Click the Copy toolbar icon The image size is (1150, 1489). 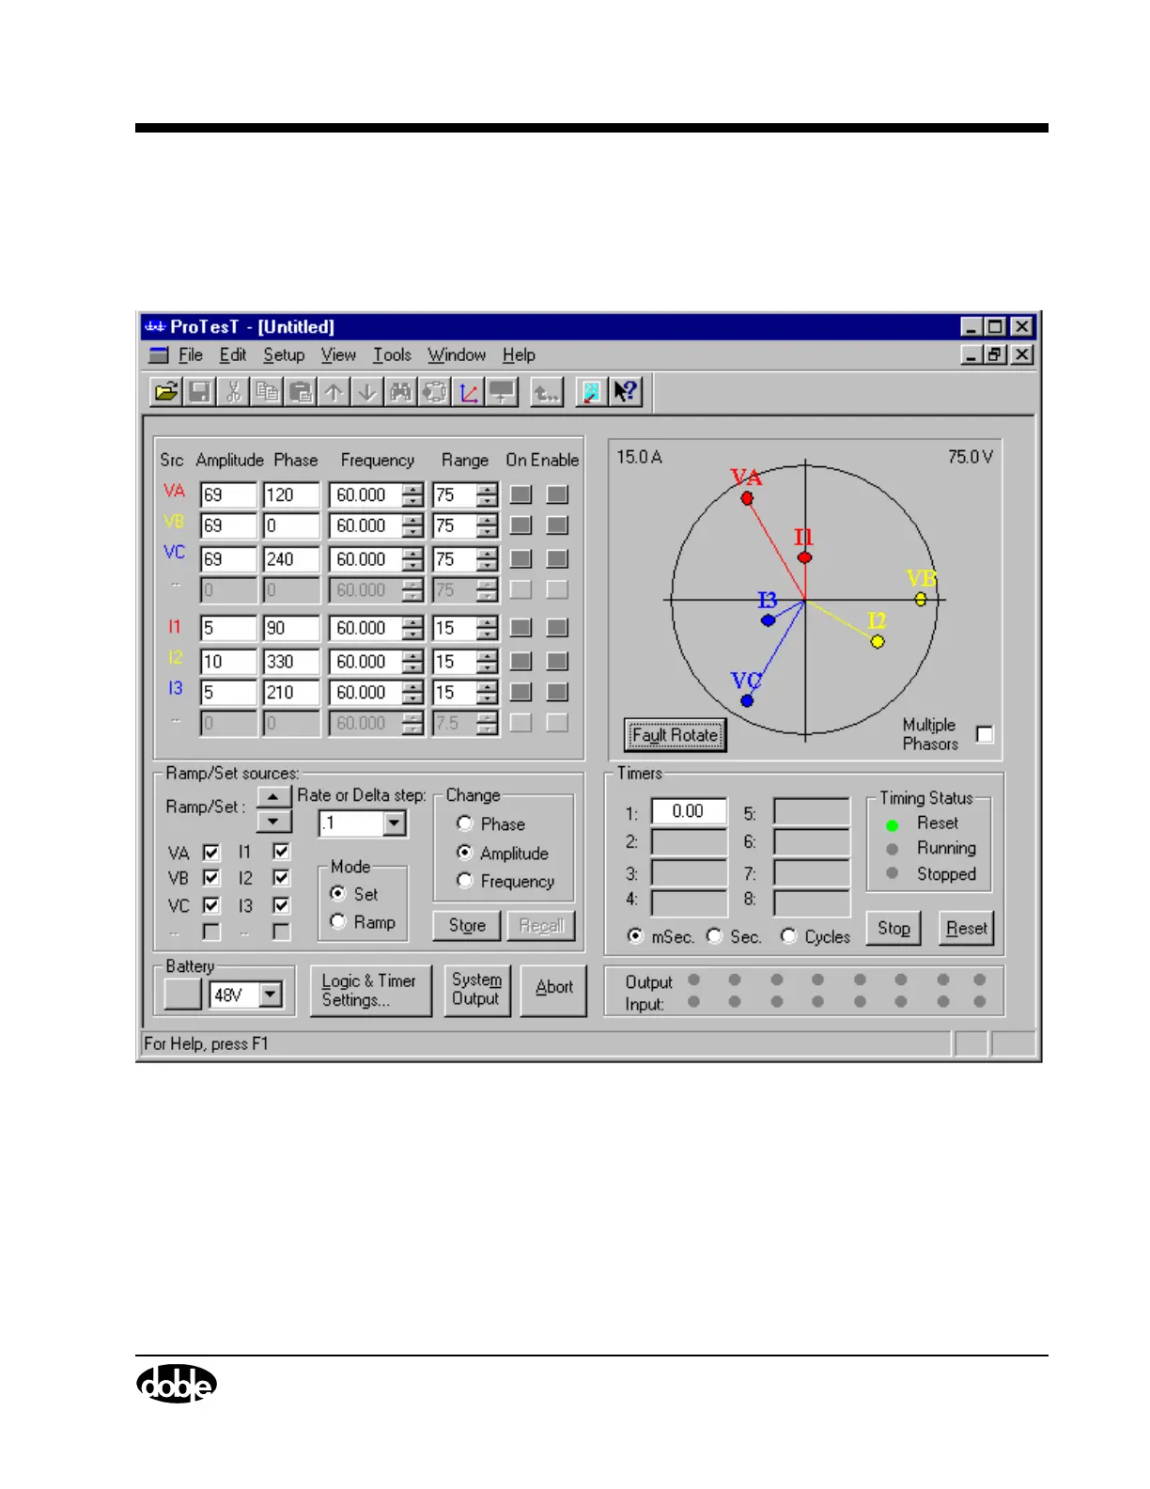coord(268,391)
